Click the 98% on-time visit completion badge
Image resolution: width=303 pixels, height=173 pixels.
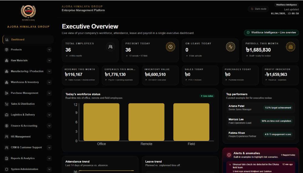(x=276, y=121)
